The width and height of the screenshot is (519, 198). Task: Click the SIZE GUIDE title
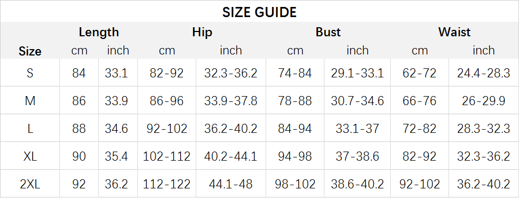(x=259, y=12)
